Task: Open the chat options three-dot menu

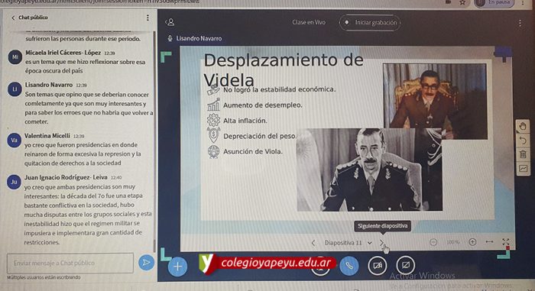Action: (x=148, y=18)
